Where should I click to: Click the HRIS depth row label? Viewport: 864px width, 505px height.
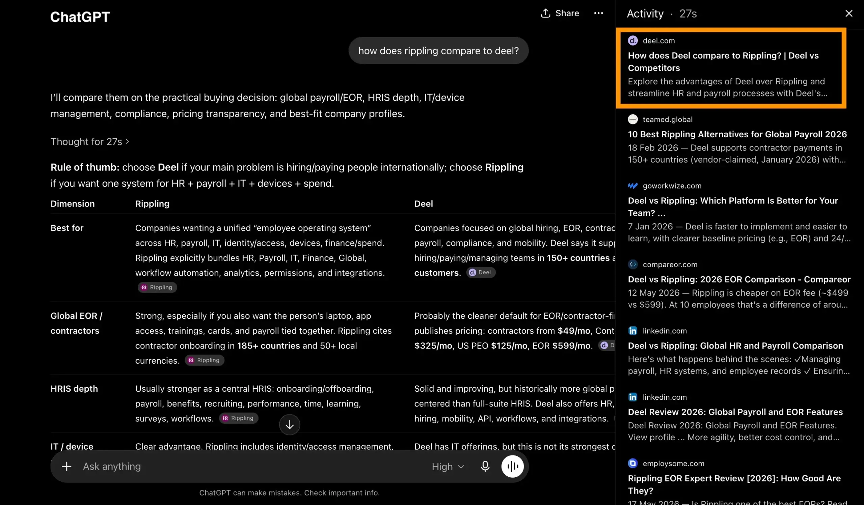[74, 389]
